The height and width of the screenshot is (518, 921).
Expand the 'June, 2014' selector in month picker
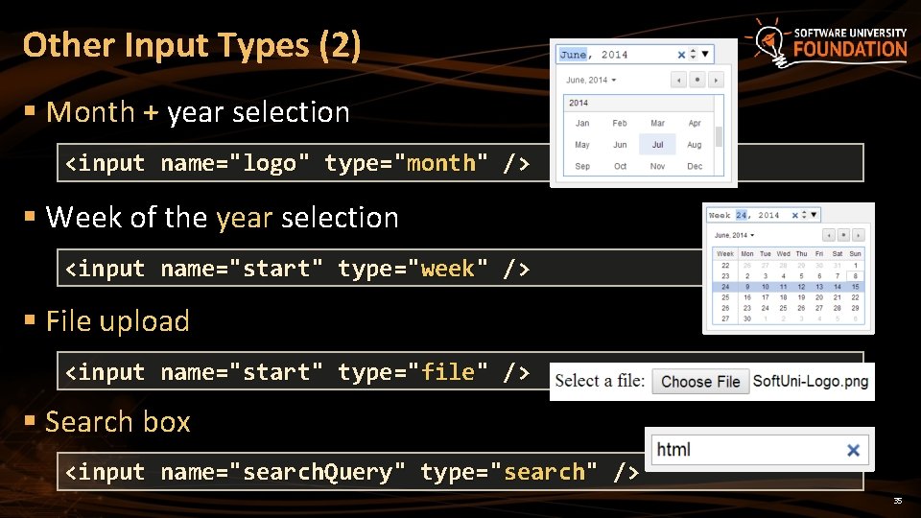(x=591, y=80)
